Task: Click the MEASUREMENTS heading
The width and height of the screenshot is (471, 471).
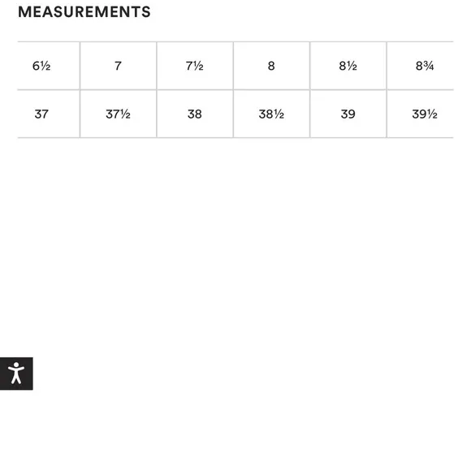Action: point(84,12)
